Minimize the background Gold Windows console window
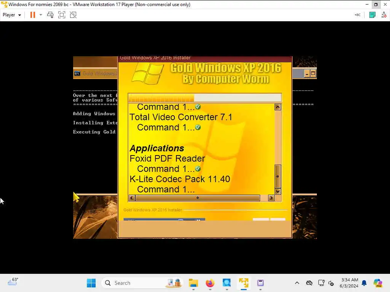Image resolution: width=390 pixels, height=292 pixels. click(x=307, y=74)
